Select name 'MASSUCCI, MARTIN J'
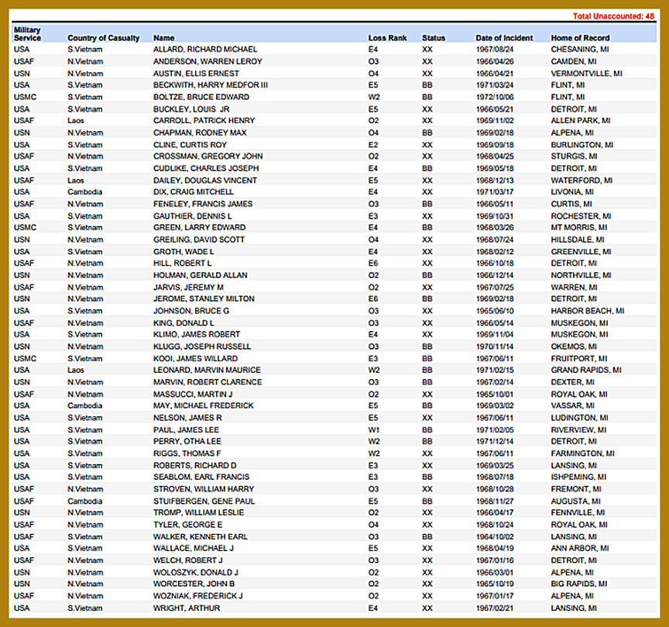This screenshot has height=627, width=669. coord(194,394)
